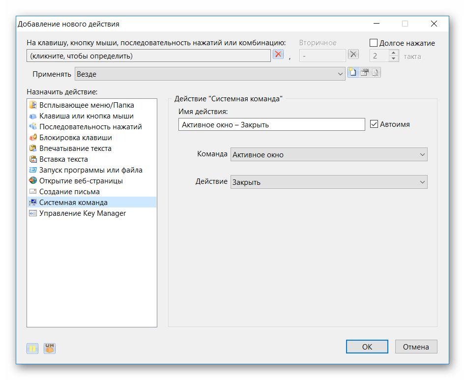465x380 pixels.
Task: Open the Применять dropdown set to Везде
Action: click(210, 74)
